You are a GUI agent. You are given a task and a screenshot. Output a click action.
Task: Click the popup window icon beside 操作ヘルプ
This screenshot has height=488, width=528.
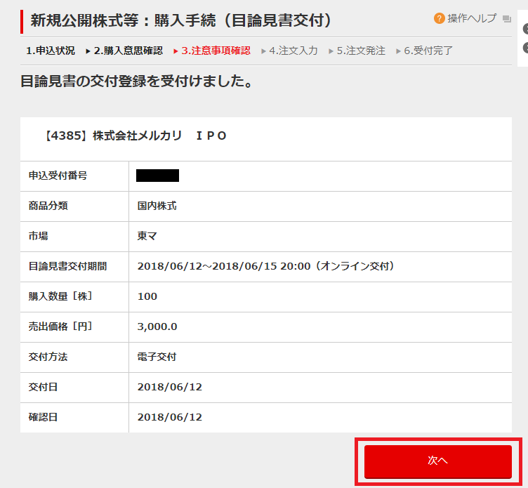tap(507, 19)
